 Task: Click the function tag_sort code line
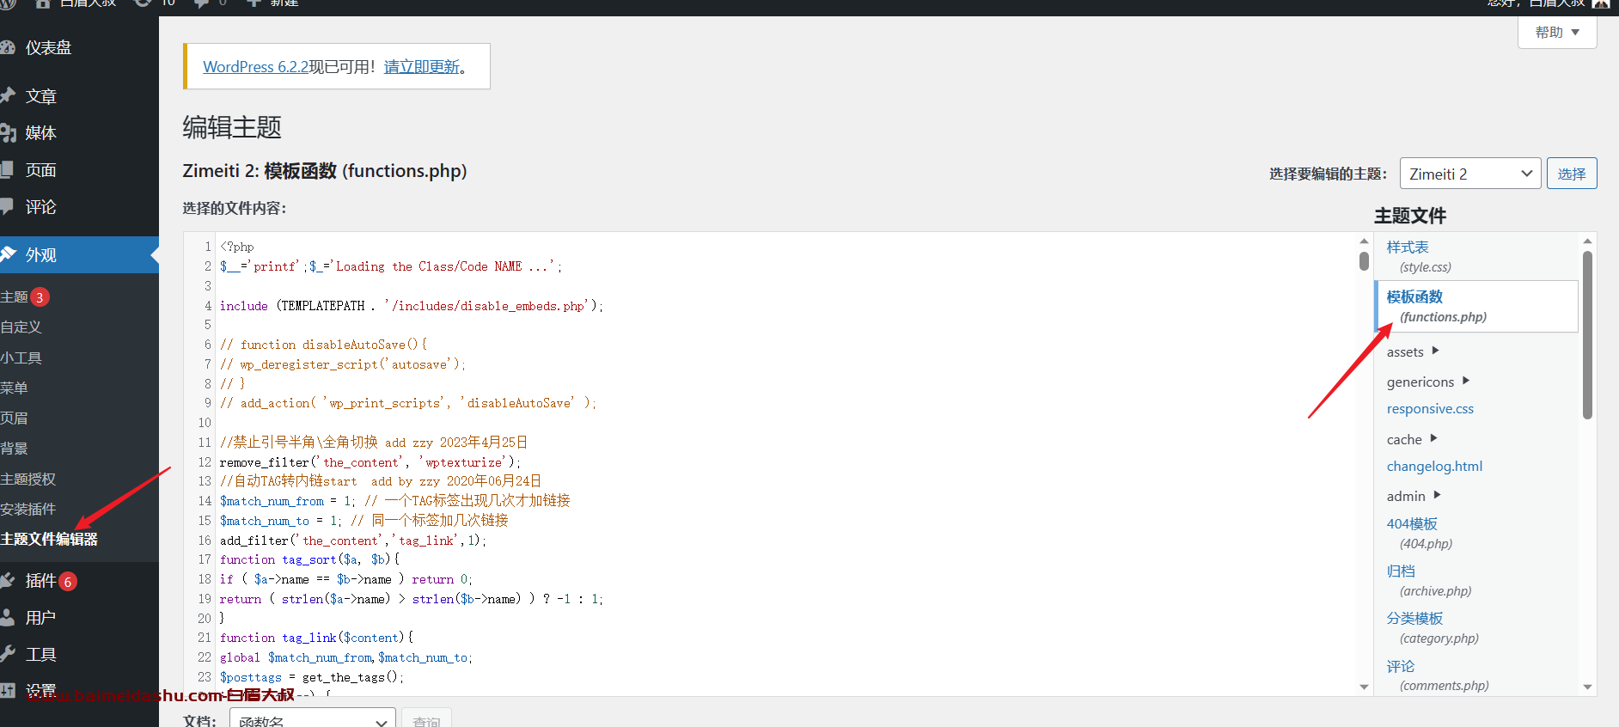(310, 559)
